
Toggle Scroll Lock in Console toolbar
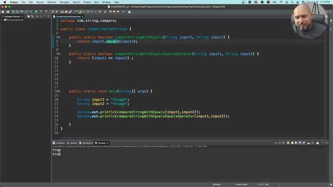[x=292, y=143]
